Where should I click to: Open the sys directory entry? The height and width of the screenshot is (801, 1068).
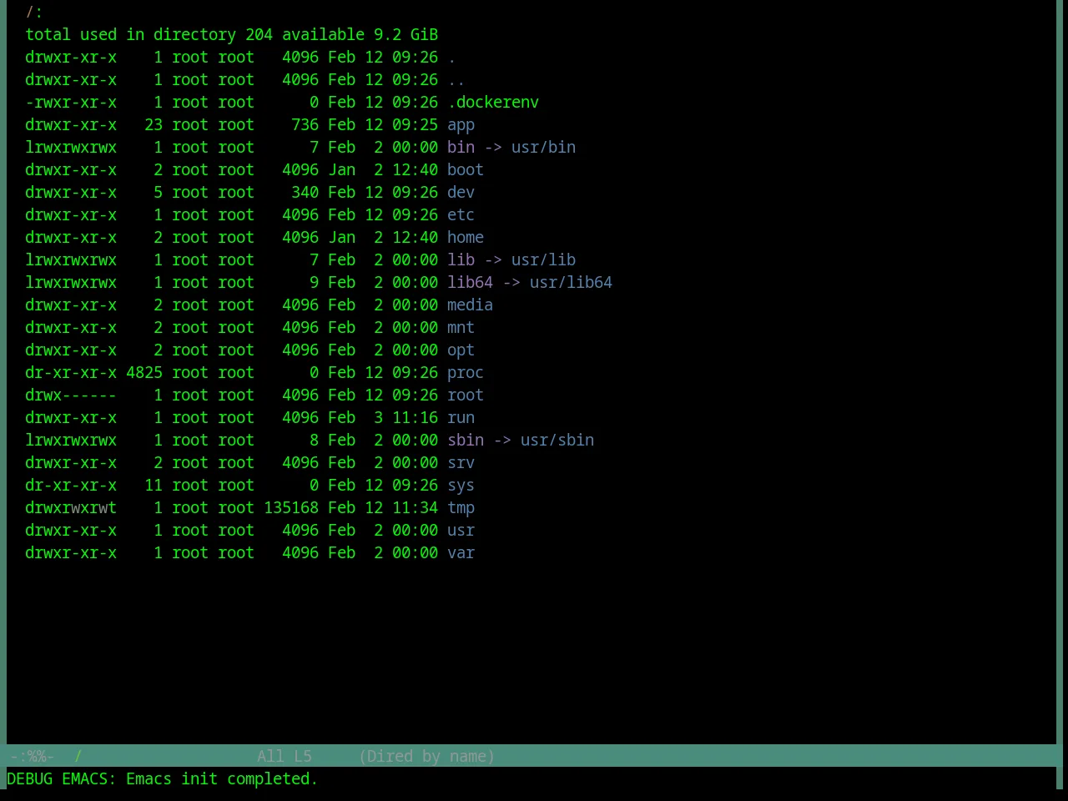[x=461, y=486]
